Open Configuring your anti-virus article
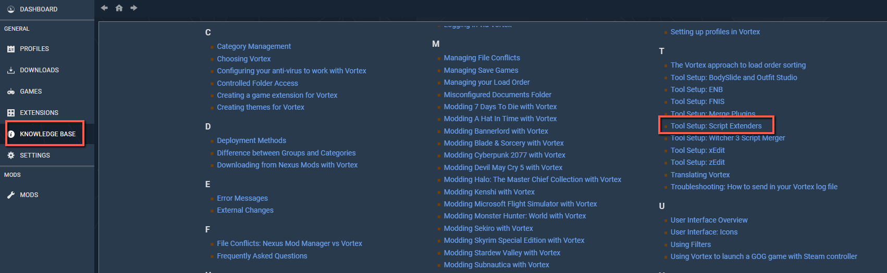Screen dimensions: 887x273 (x=291, y=71)
